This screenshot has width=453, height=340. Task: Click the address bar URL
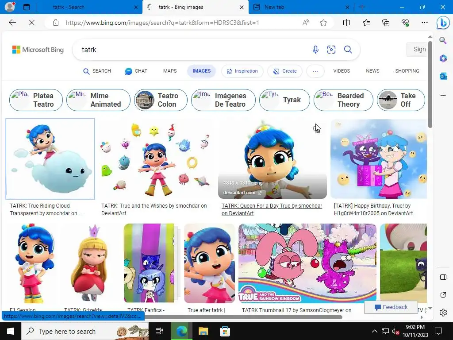click(x=162, y=23)
